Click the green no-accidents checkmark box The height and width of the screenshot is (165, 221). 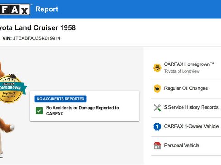click(x=39, y=111)
